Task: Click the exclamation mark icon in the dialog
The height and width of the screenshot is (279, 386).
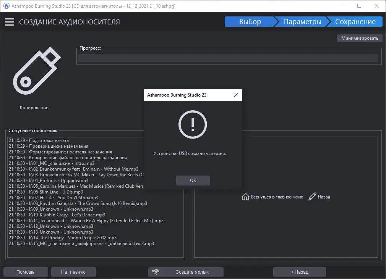Action: [x=193, y=124]
